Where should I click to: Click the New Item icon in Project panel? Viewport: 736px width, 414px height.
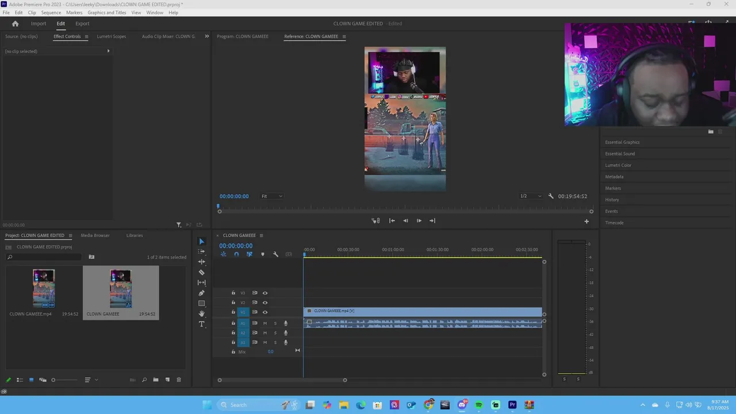click(x=167, y=379)
